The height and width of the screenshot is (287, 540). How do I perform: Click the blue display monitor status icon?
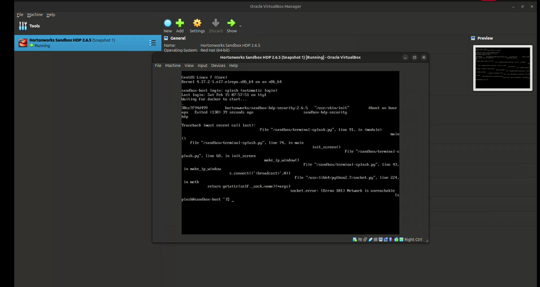[381, 239]
